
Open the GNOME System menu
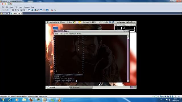tap(69, 22)
